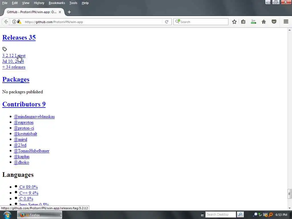The image size is (292, 219).
Task: Open a new tab with the plus button
Action: click(x=69, y=12)
